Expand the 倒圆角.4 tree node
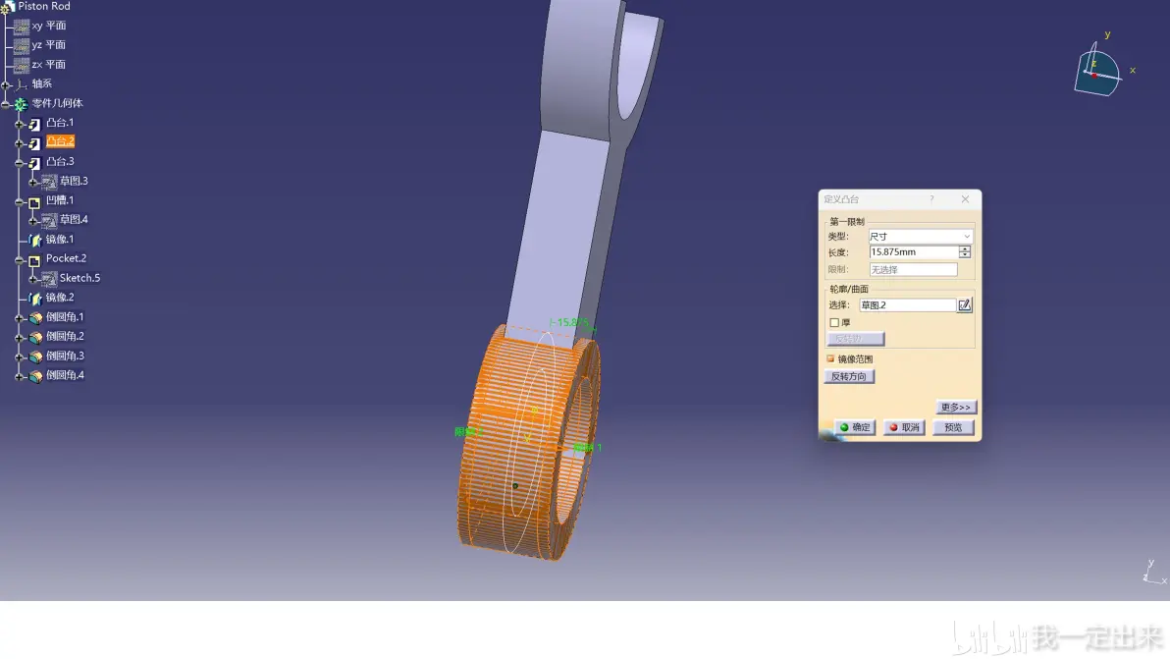The width and height of the screenshot is (1170, 659). click(20, 377)
